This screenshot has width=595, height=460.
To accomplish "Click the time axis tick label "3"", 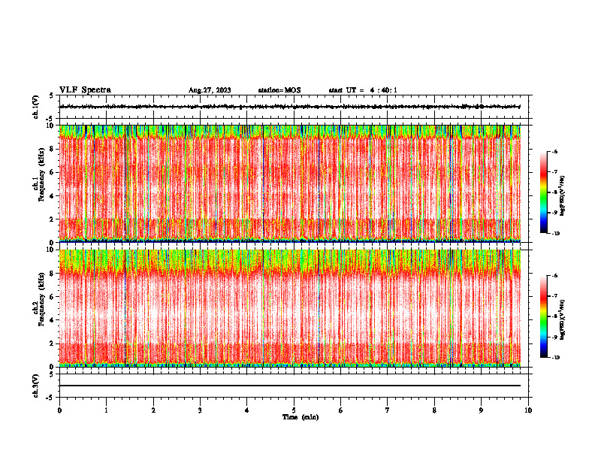I will click(x=200, y=410).
